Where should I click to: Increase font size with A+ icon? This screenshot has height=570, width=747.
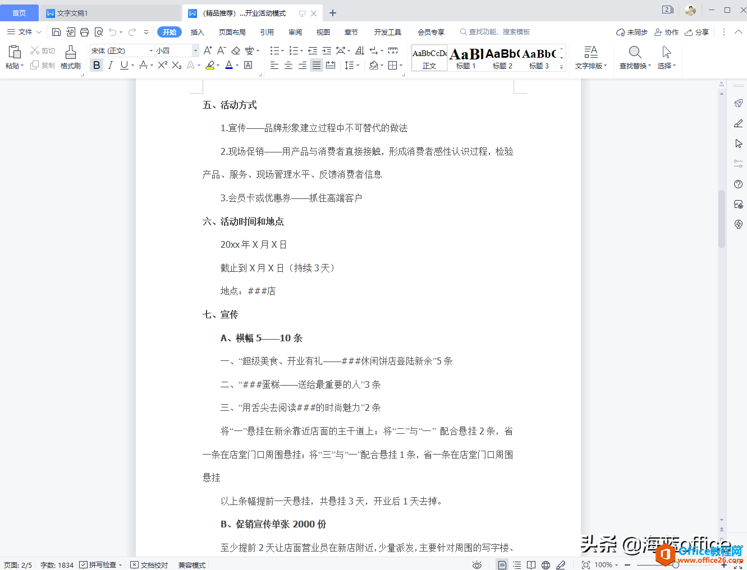pos(208,50)
